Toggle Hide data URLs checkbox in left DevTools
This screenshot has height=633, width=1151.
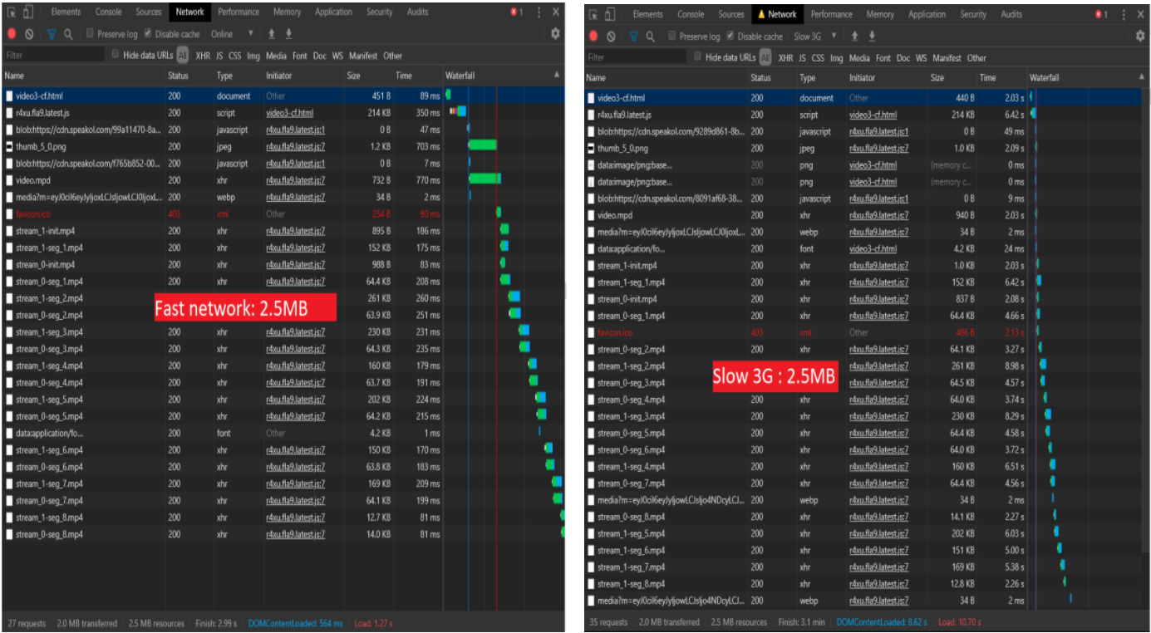pyautogui.click(x=116, y=55)
